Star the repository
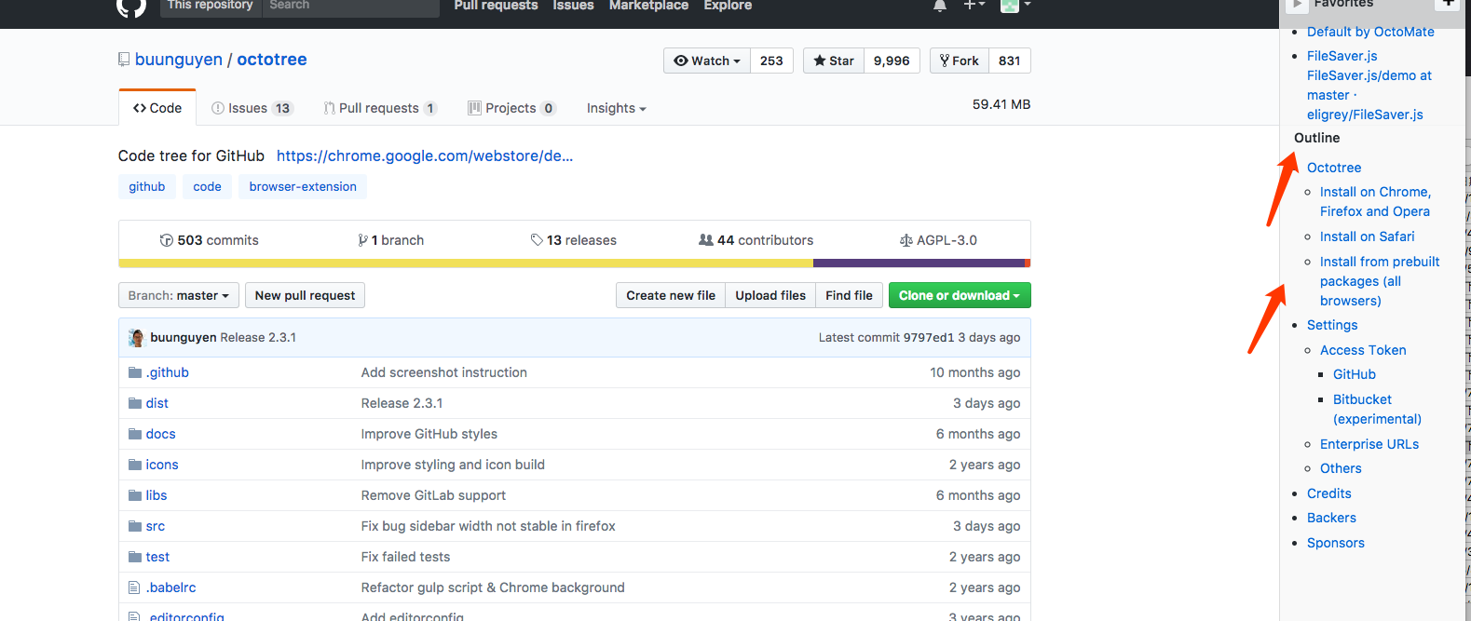Screen dimensions: 1471x621 coord(834,61)
